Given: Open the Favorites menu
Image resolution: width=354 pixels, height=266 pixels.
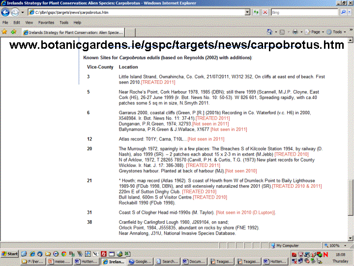Looking at the screenshot, I should (46, 23).
